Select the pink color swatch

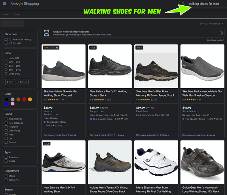[12, 104]
